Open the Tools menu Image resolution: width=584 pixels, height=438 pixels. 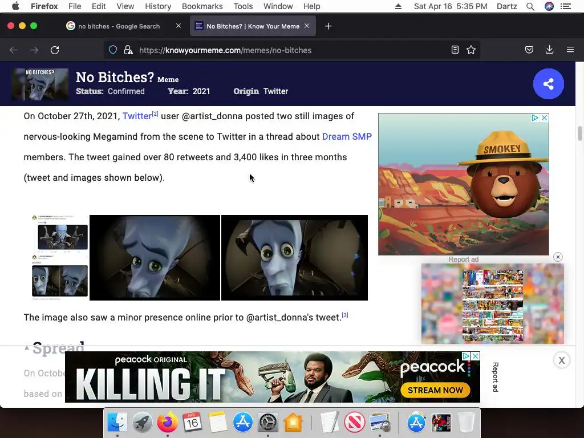[243, 6]
